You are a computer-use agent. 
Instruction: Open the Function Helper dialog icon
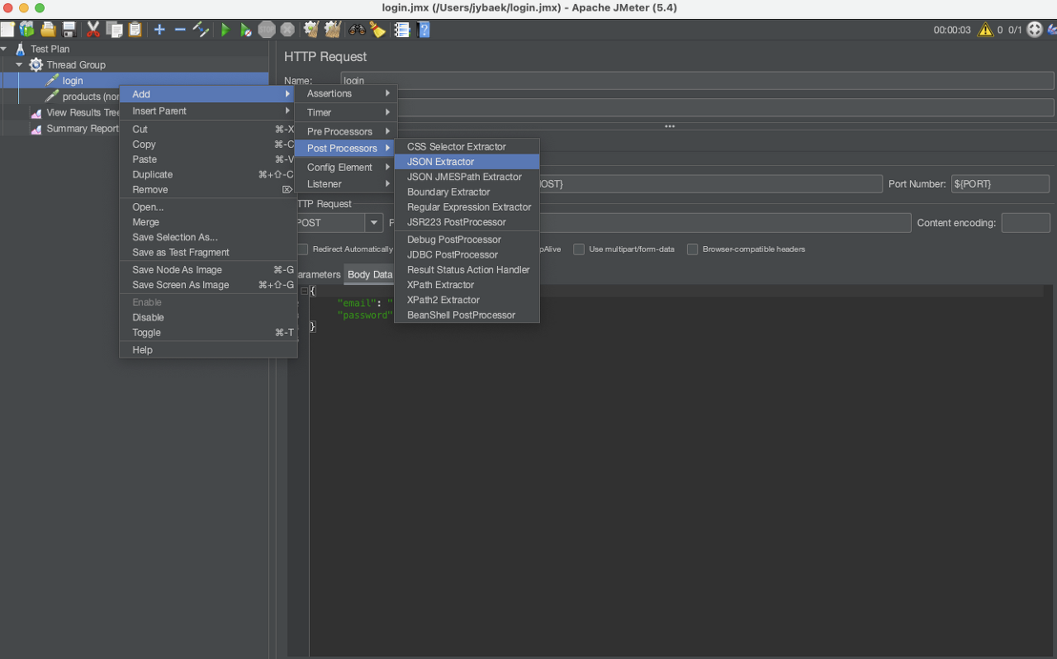402,30
